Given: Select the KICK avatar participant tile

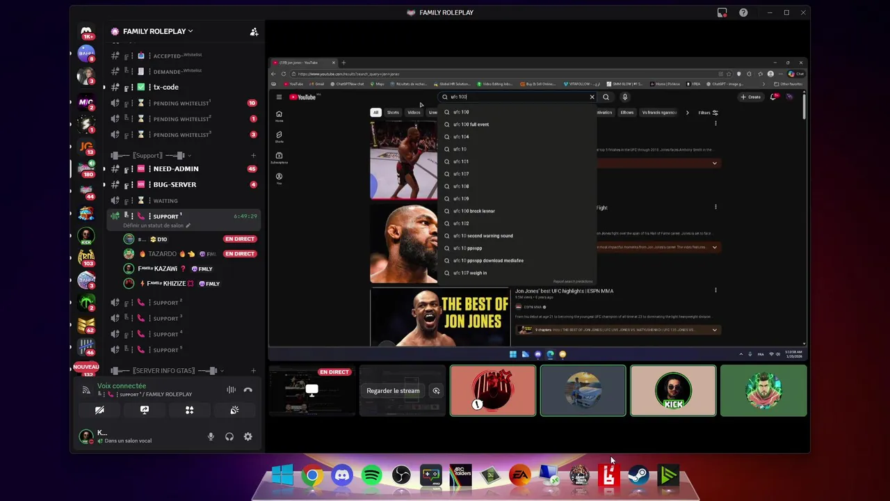Looking at the screenshot, I should pyautogui.click(x=673, y=390).
